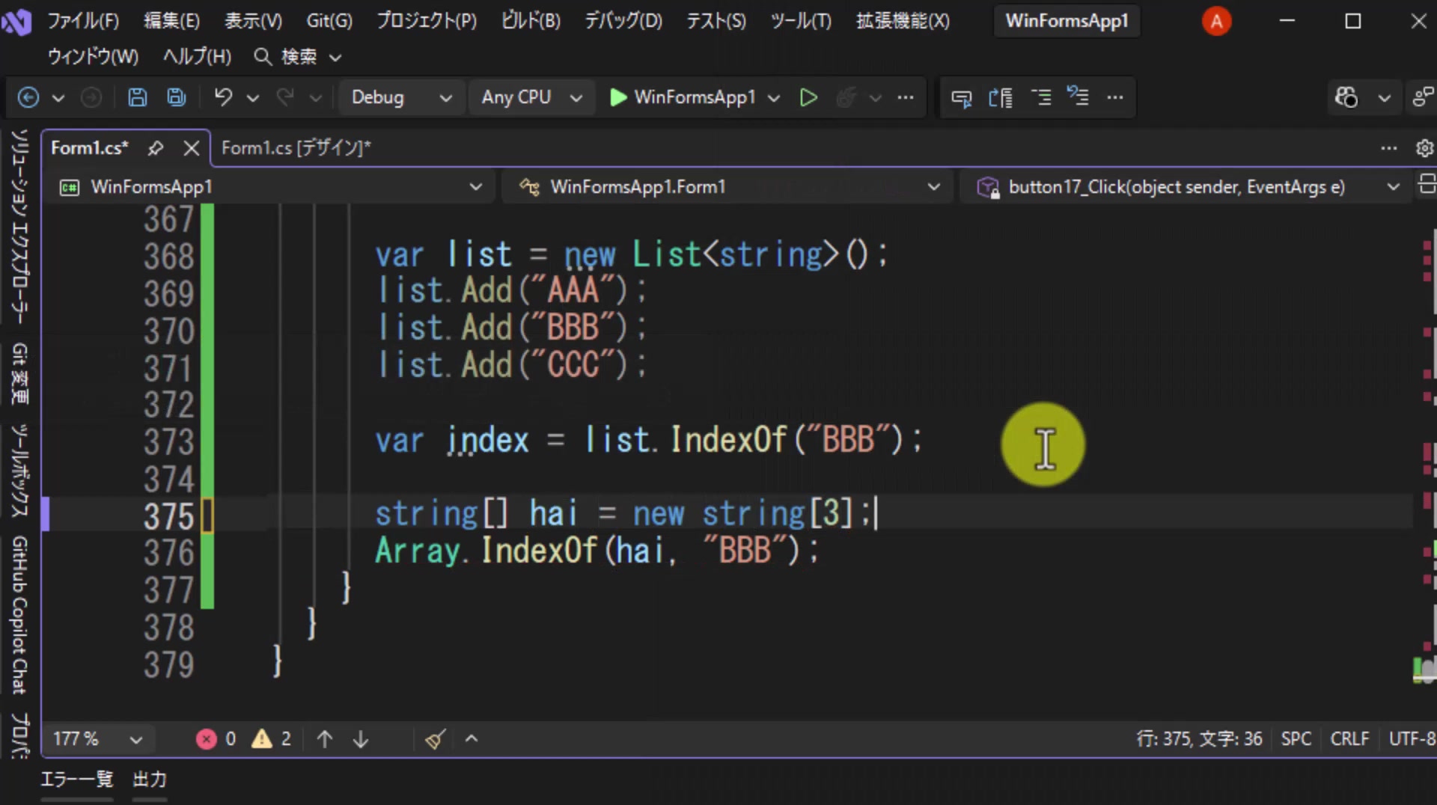Go to previous issue with the up arrow
Viewport: 1437px width, 805px height.
324,739
